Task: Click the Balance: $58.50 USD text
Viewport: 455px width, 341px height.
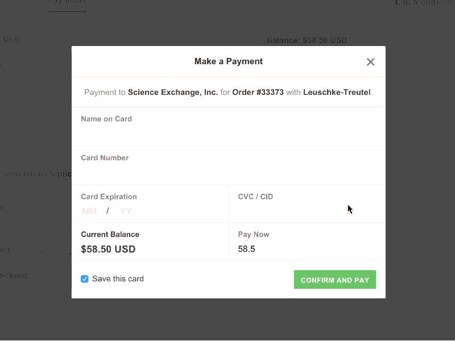Action: pos(307,40)
